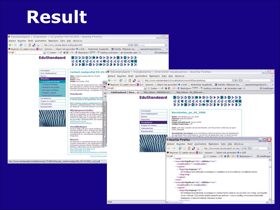The height and width of the screenshot is (210, 280).
Task: Click TAG icon in Vocabulaires window toolbar
Action: coord(139,80)
